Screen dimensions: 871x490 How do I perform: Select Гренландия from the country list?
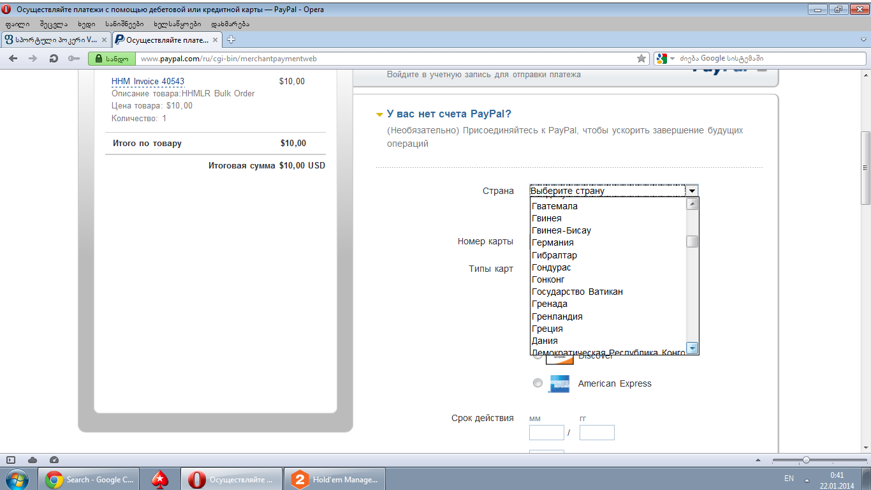tap(557, 316)
